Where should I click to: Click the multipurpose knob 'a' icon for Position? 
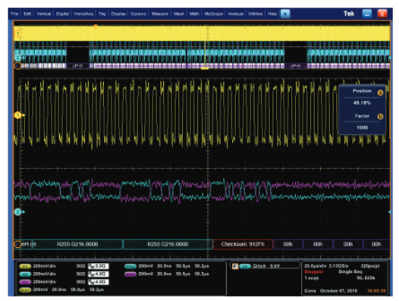[x=380, y=92]
